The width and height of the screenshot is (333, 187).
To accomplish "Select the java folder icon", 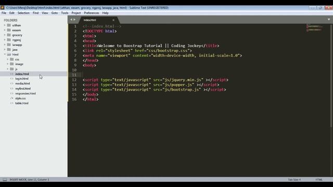I will click(9, 50).
